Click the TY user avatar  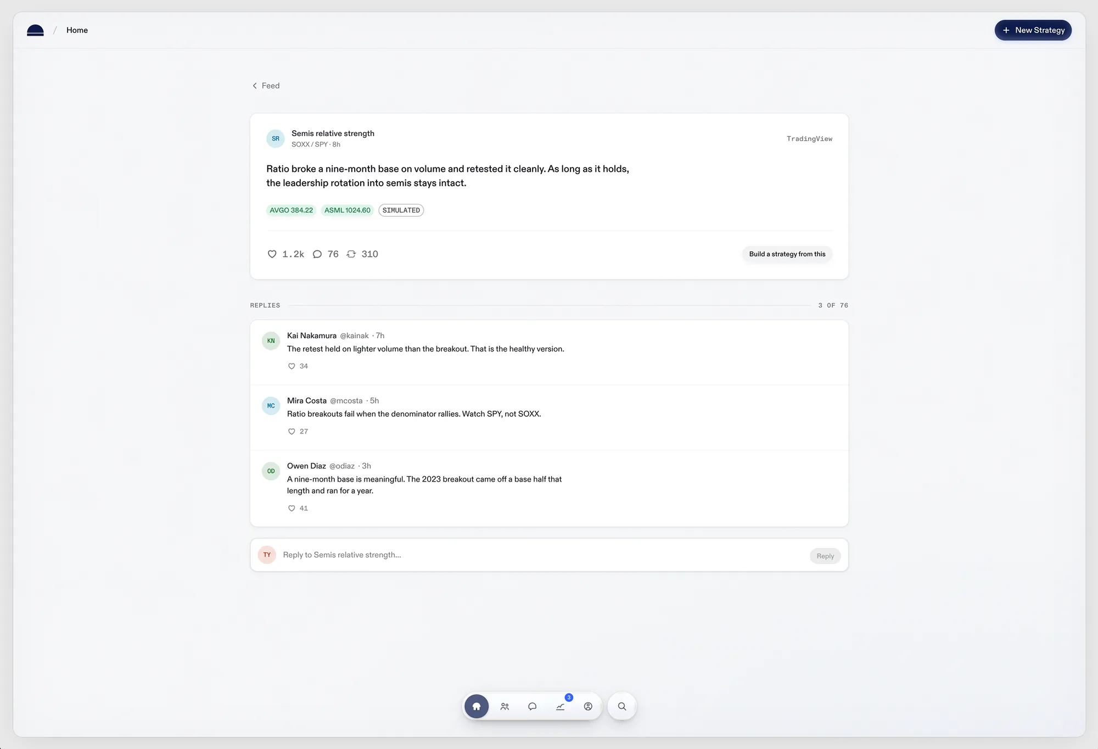[267, 555]
